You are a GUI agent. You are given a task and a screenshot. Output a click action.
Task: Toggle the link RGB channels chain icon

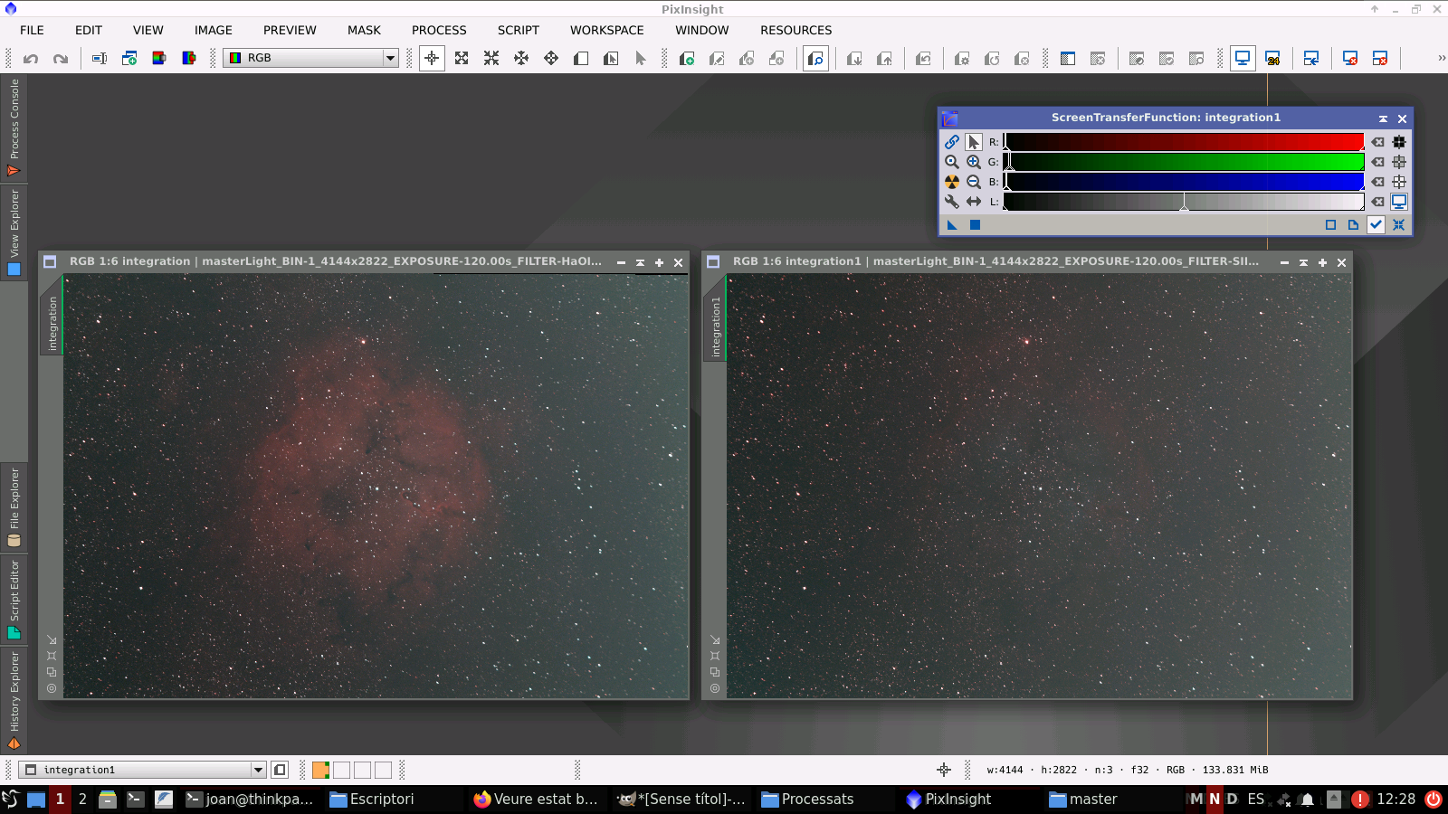click(x=951, y=141)
